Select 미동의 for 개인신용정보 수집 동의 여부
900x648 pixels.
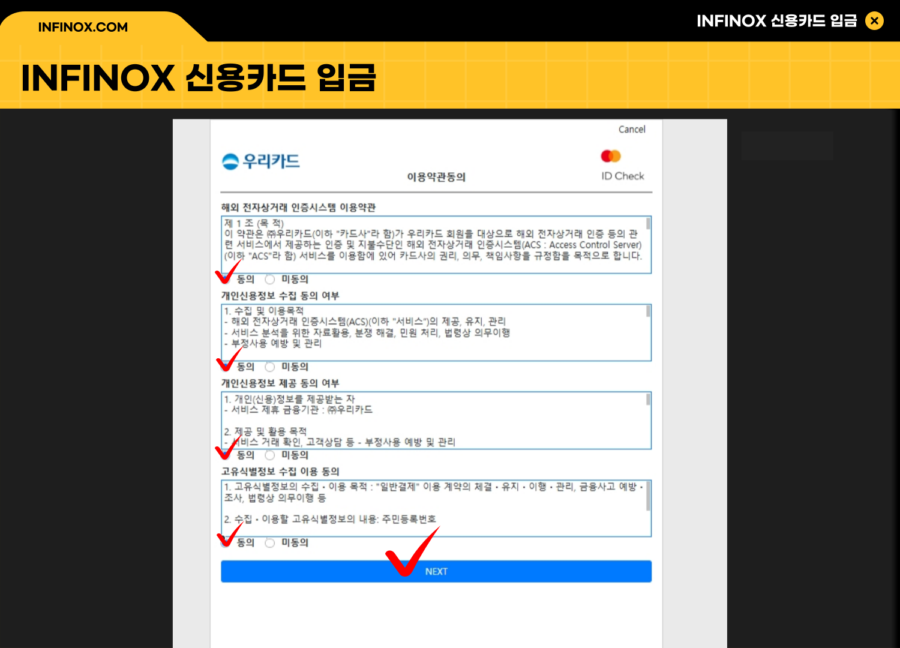(x=270, y=367)
